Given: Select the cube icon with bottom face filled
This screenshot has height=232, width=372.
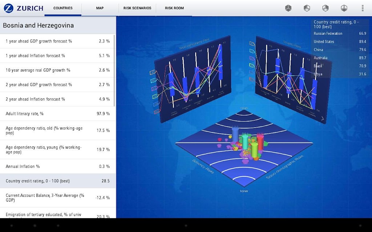Looking at the screenshot, I should [x=344, y=8].
